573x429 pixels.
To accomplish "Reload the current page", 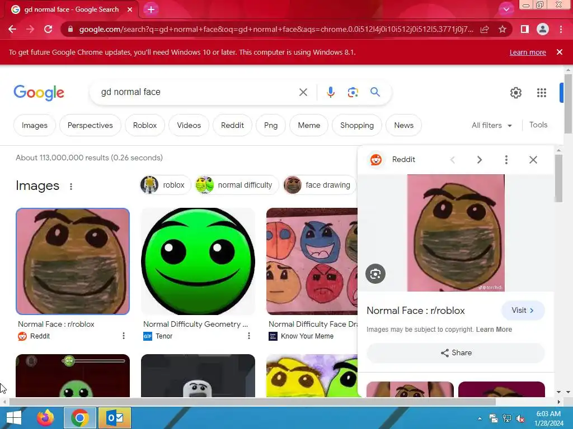I will [48, 29].
